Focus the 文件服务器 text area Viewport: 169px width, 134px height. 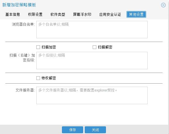(x=92, y=95)
